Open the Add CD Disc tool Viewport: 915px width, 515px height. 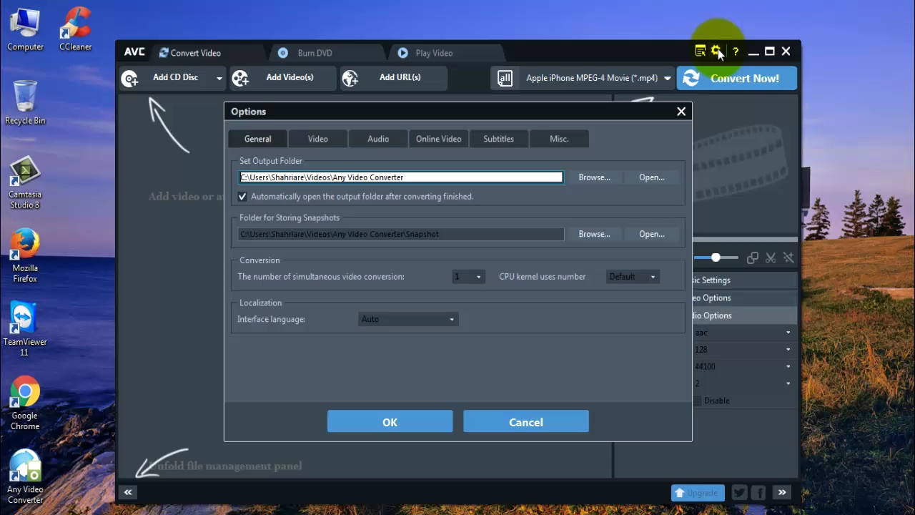pyautogui.click(x=129, y=77)
